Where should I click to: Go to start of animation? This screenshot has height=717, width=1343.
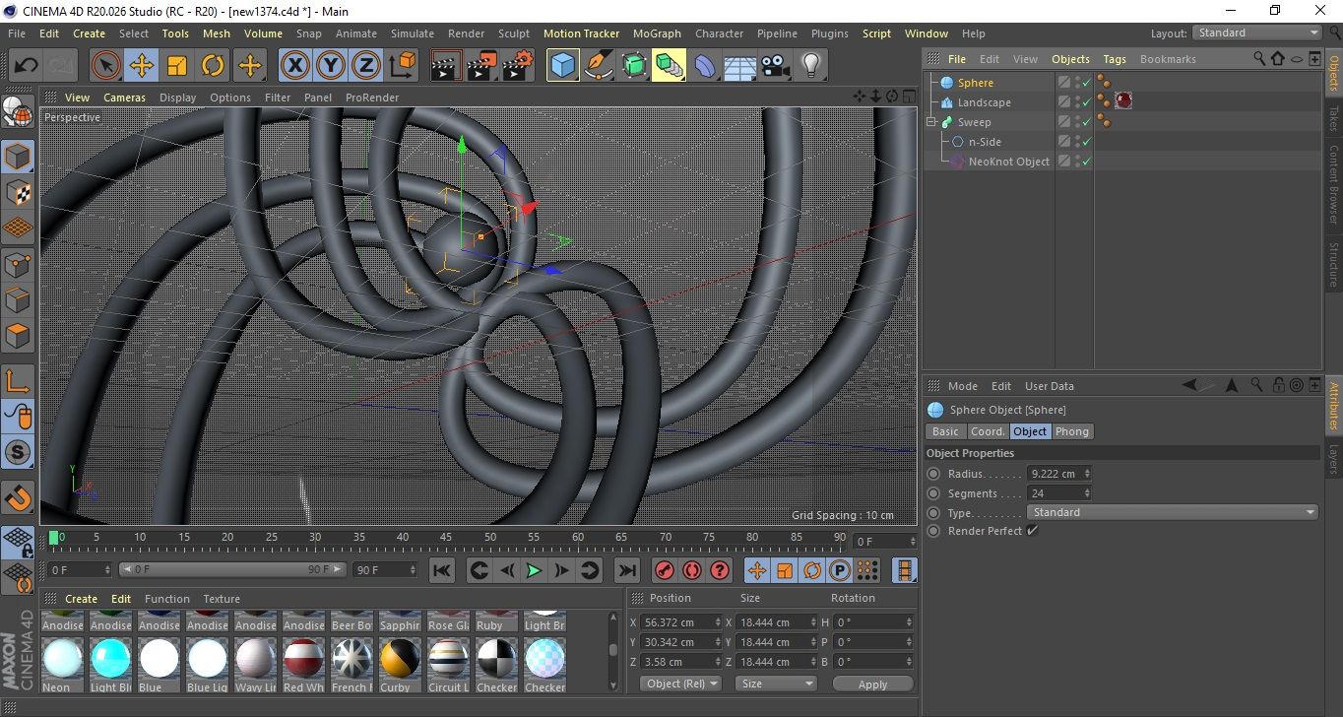click(x=442, y=570)
